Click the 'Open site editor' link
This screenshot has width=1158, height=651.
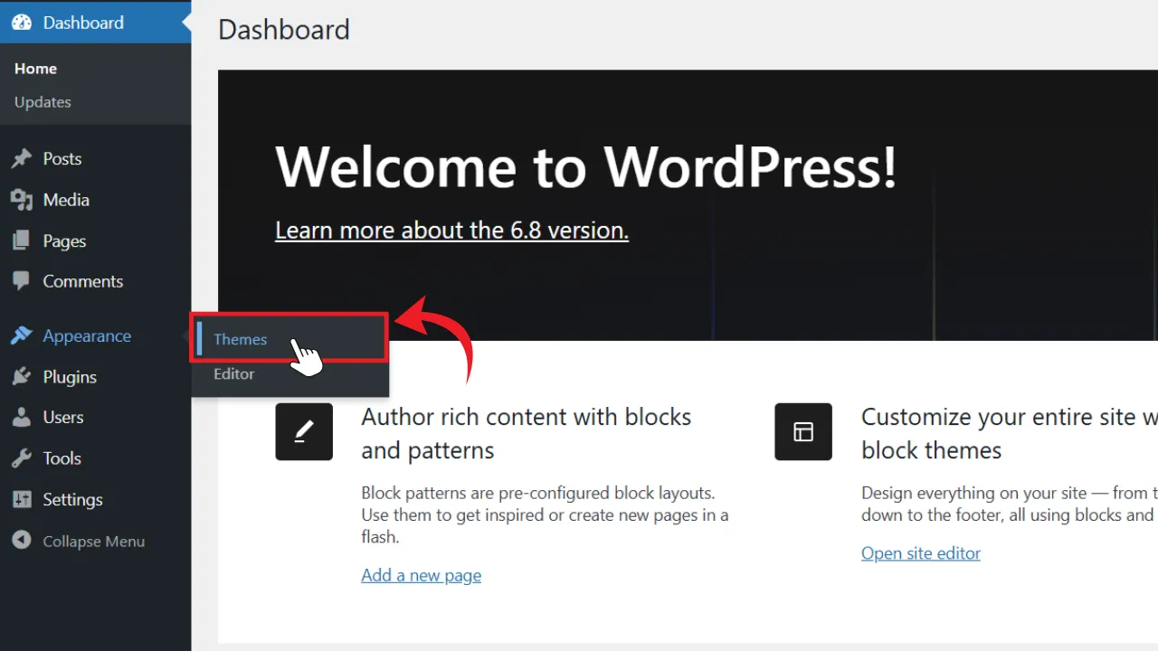click(x=921, y=553)
